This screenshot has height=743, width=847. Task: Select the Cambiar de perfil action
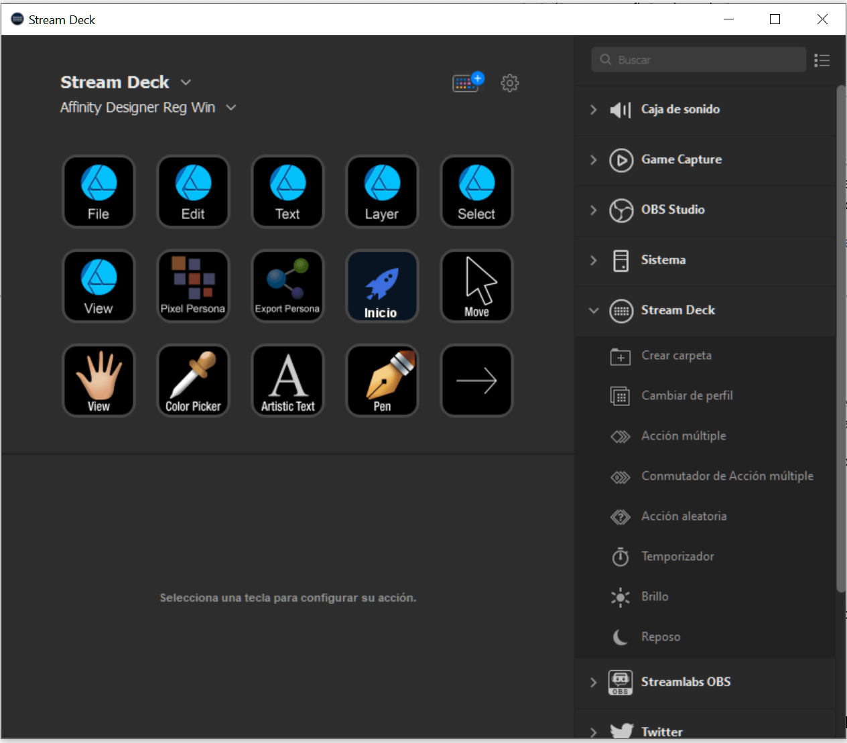[x=706, y=396]
